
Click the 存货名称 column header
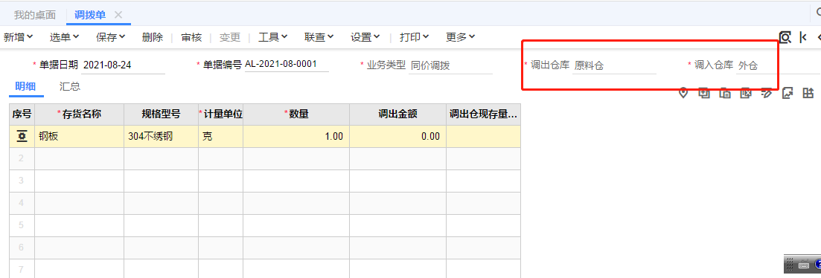pos(80,114)
